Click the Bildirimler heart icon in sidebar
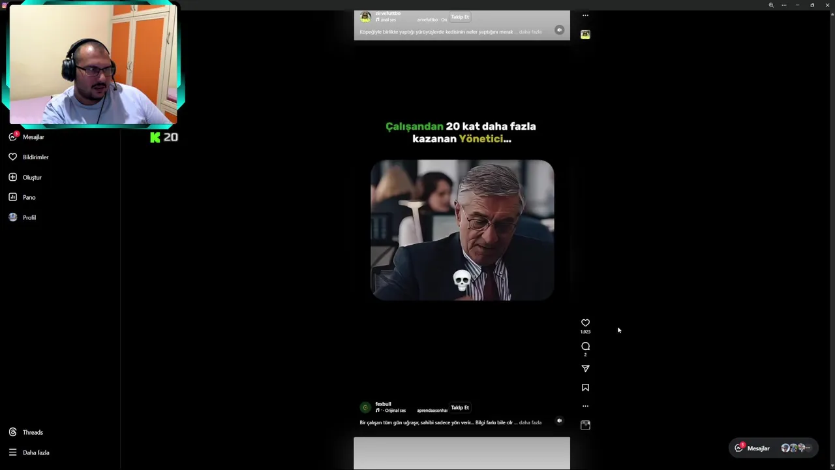835x470 pixels. point(12,157)
